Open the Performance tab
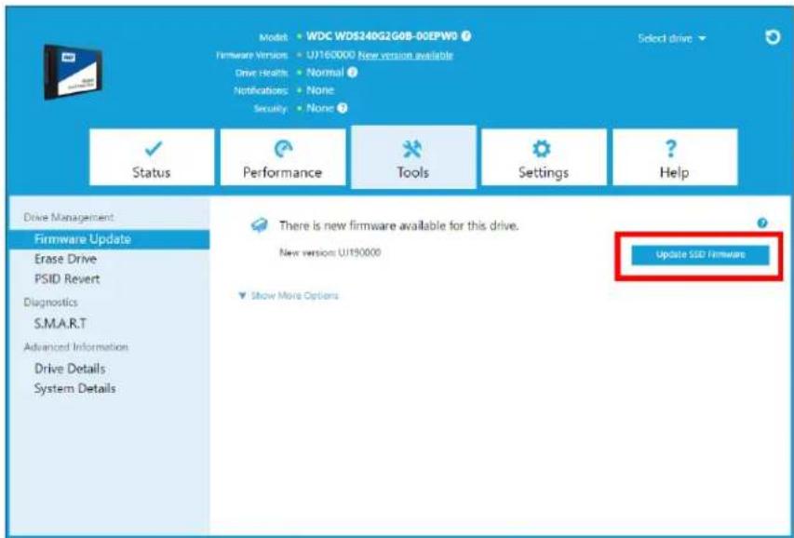 tap(283, 157)
